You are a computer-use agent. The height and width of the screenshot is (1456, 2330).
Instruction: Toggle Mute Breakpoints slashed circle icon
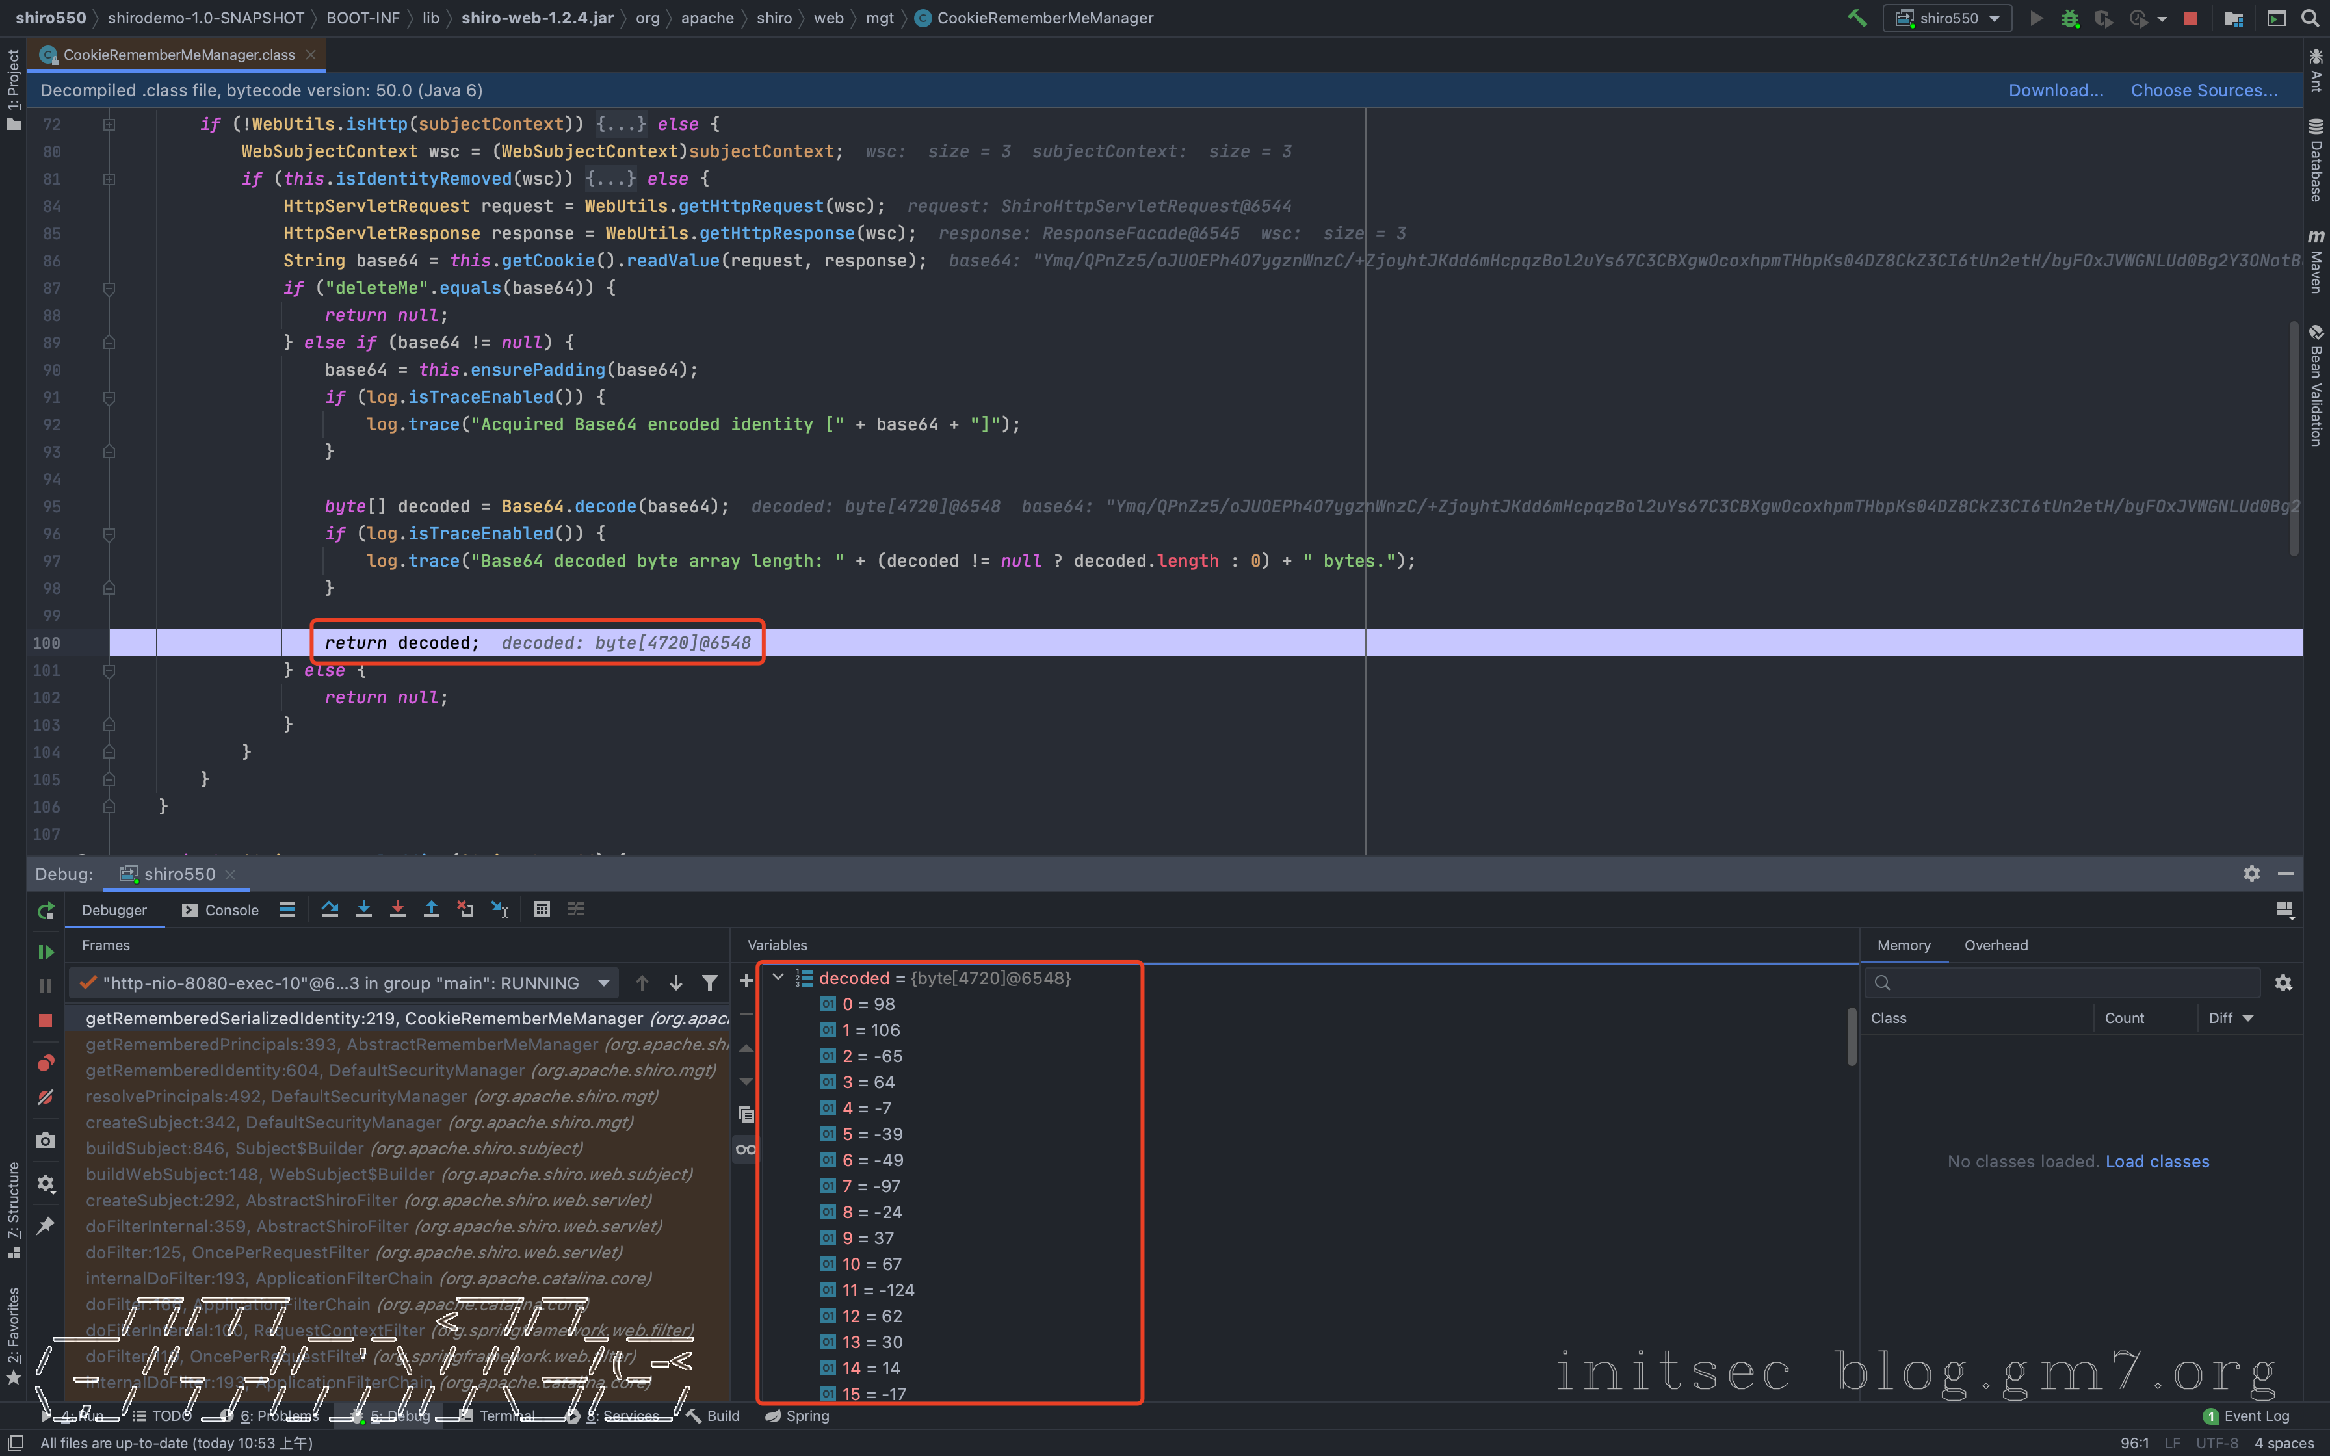[x=46, y=1098]
